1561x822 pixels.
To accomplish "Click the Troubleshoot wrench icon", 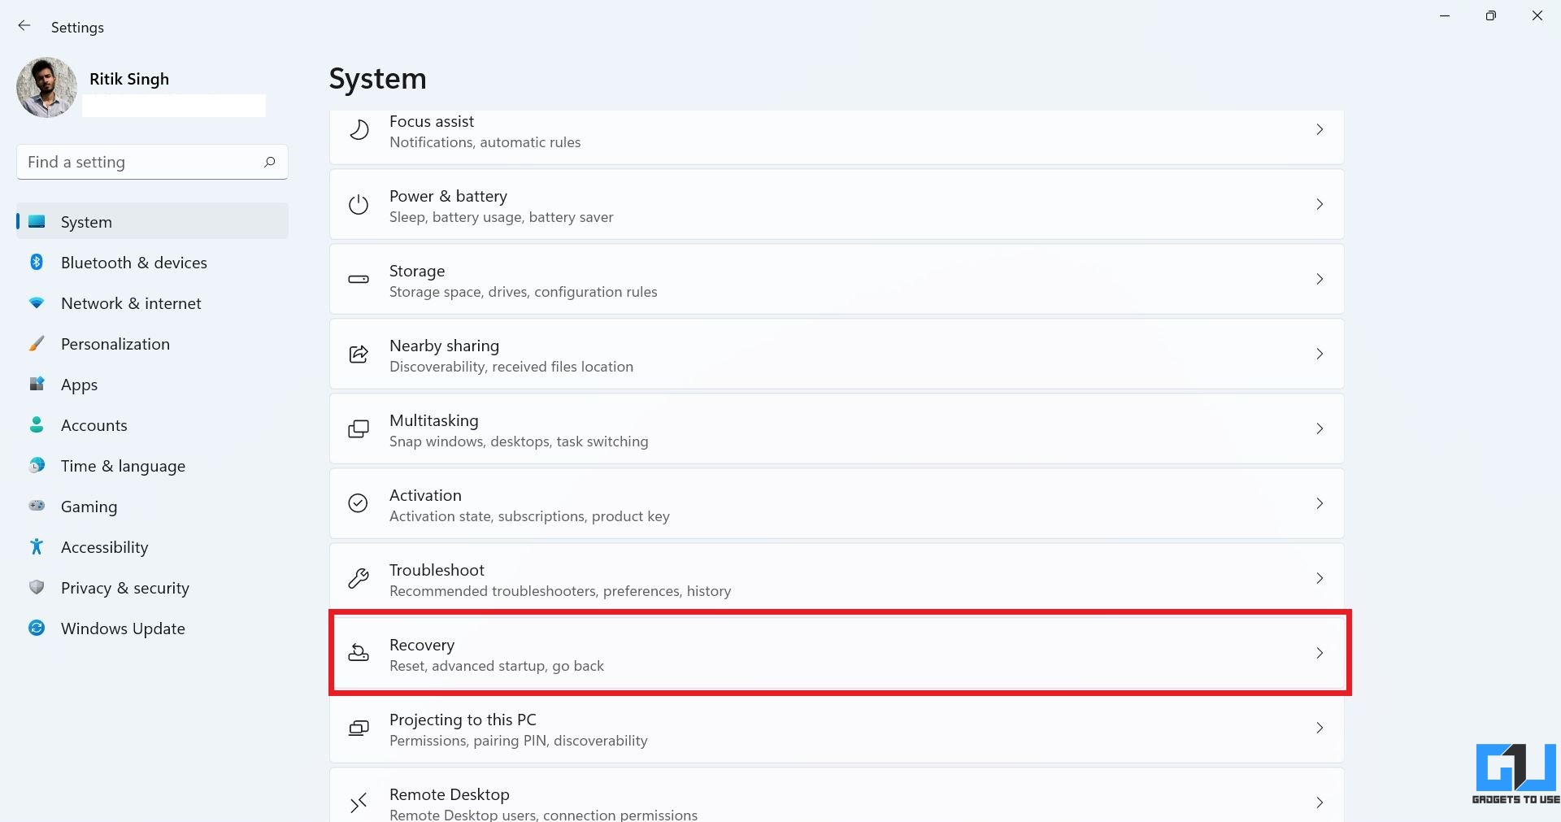I will click(359, 578).
